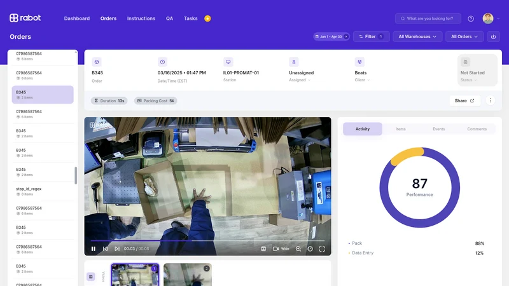Click the IL01-PROMAT-01 station text
This screenshot has width=509, height=286.
click(x=241, y=72)
